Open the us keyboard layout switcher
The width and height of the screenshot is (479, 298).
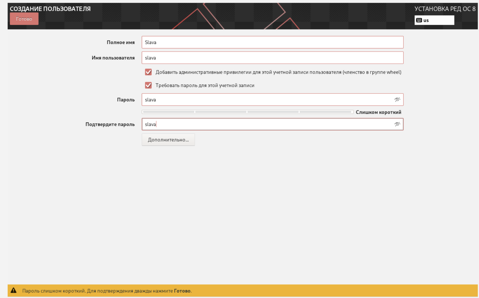pos(434,20)
